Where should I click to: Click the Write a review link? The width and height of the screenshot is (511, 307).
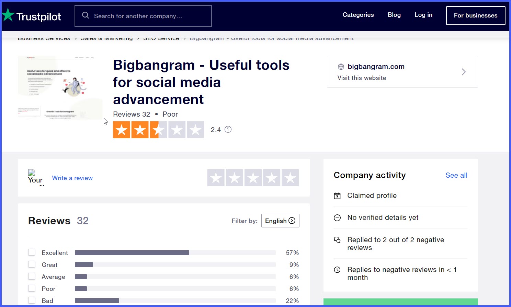tap(72, 178)
